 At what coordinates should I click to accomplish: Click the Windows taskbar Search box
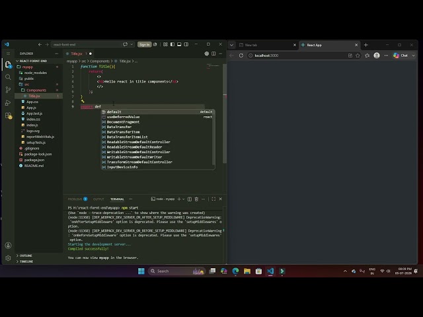tap(176, 271)
